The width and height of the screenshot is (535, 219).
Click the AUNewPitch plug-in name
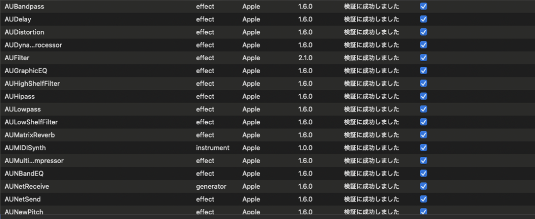click(24, 212)
